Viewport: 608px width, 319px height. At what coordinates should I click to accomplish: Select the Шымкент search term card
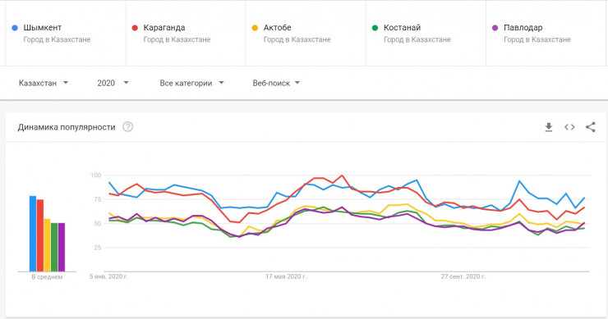(66, 34)
